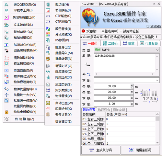Image resolution: width=162 pixels, height=156 pixels.
Task: Click the PS retouch icon
Action: 48,40
